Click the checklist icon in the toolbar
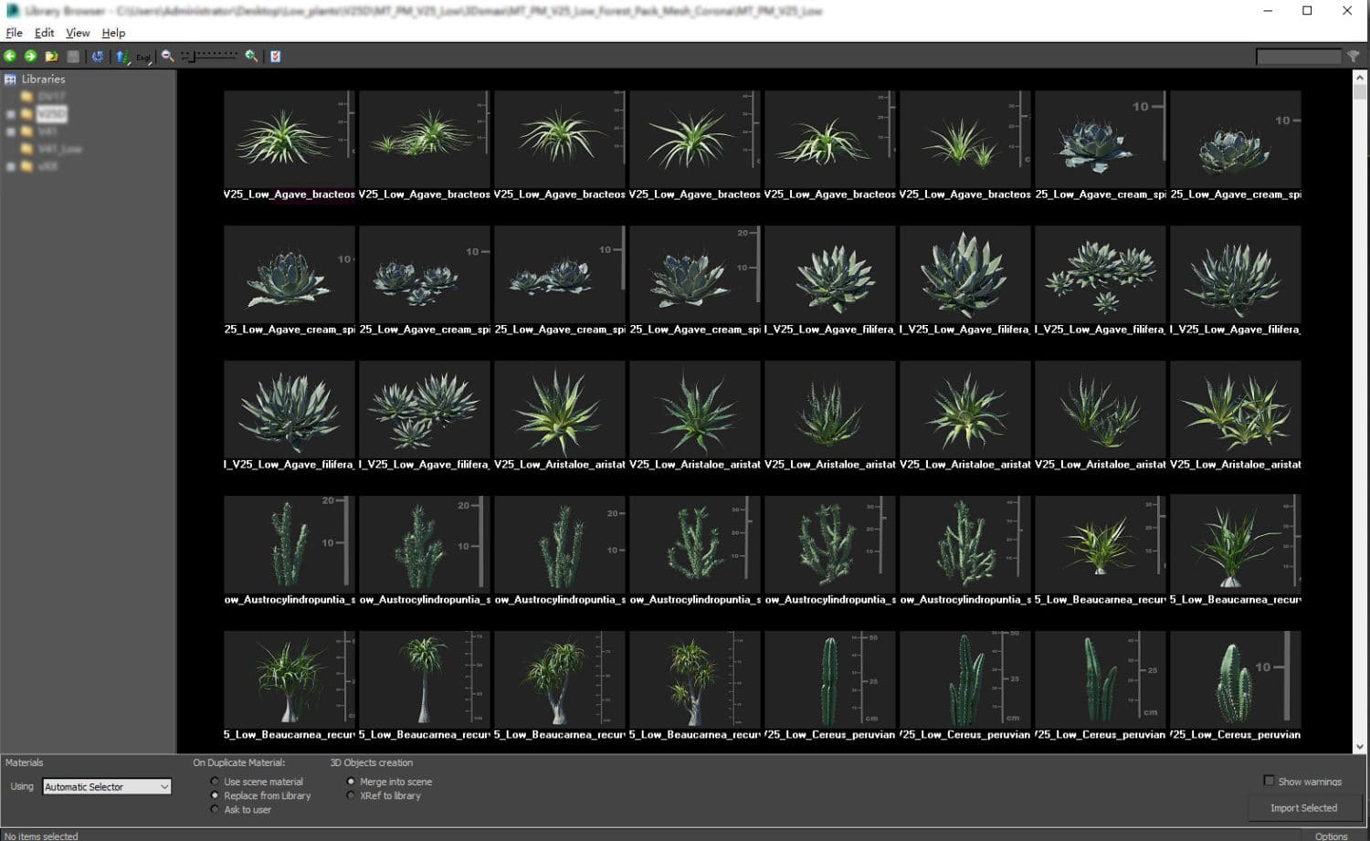The image size is (1370, 841). coord(275,57)
